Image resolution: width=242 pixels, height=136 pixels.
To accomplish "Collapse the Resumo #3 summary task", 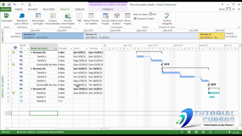I will (31, 89).
